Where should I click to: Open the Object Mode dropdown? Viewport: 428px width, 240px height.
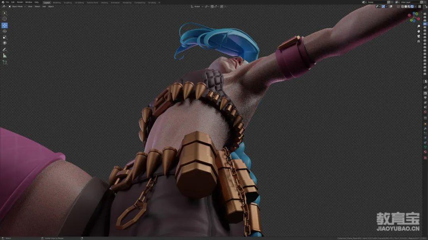coord(17,7)
